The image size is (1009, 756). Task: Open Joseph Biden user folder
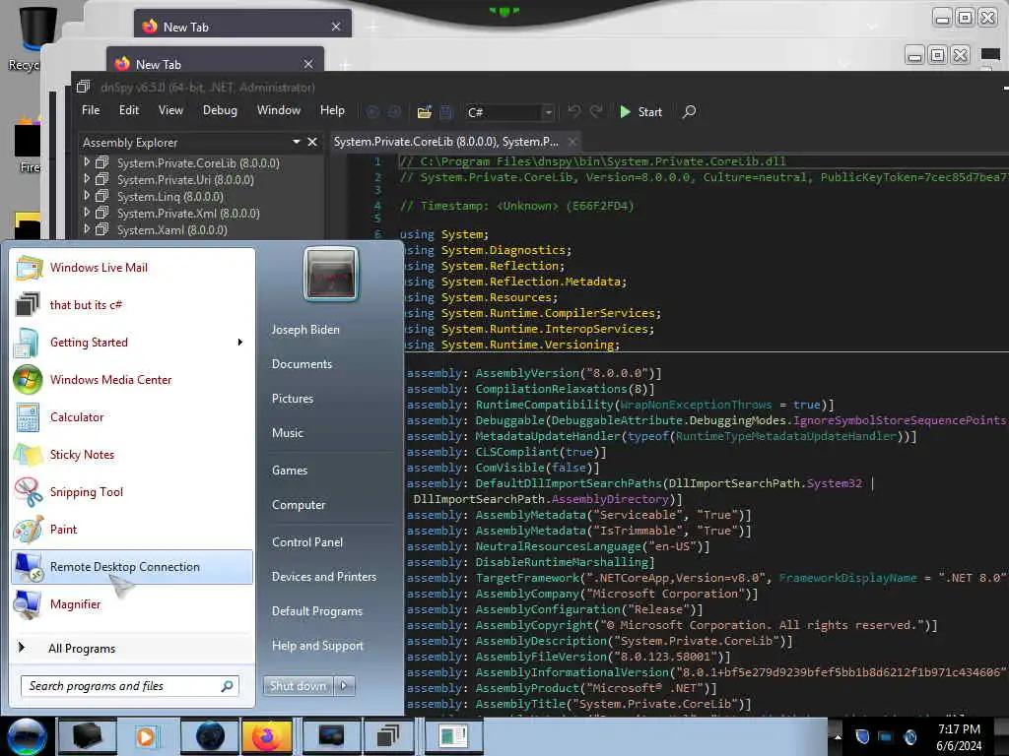point(305,330)
